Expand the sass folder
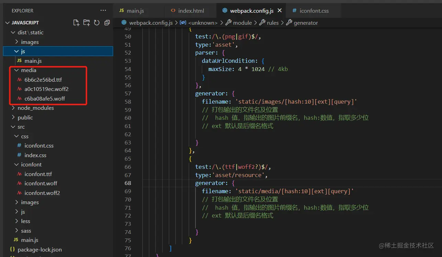The width and height of the screenshot is (442, 257). pos(26,231)
